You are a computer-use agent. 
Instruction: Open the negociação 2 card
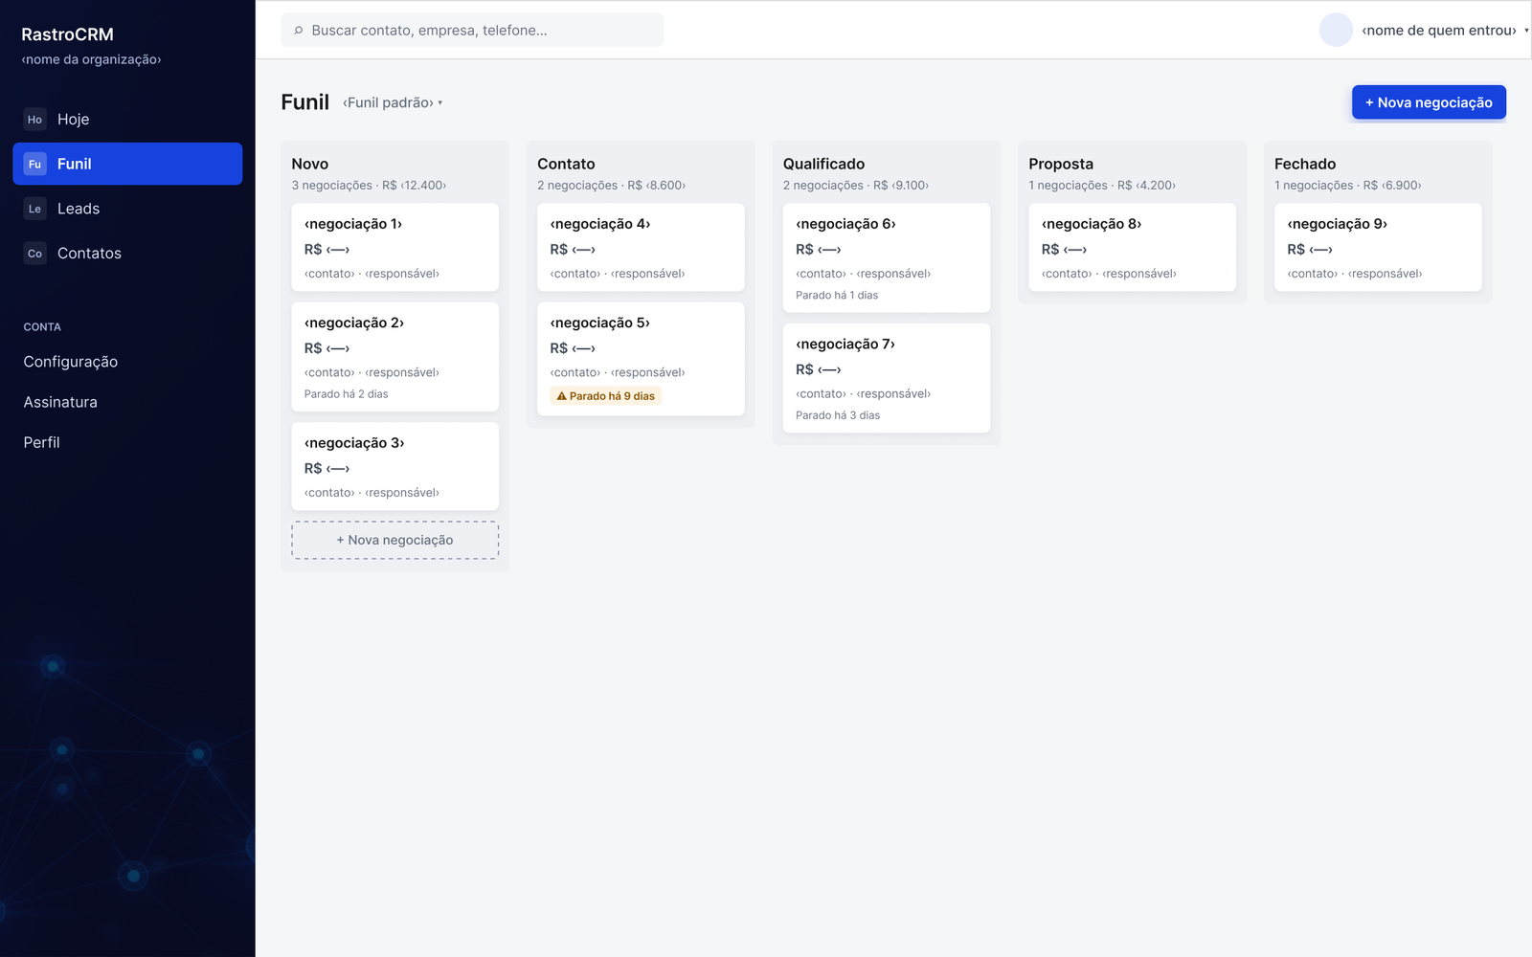tap(395, 357)
